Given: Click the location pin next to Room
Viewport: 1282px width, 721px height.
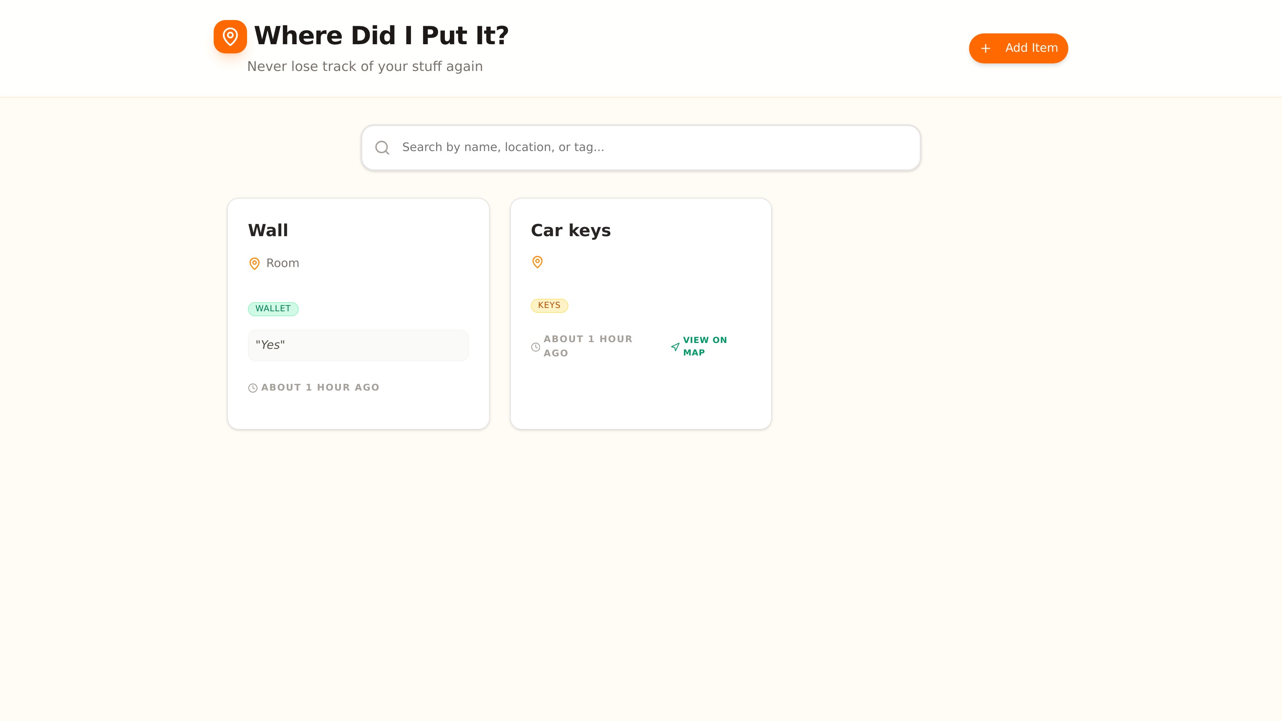Looking at the screenshot, I should coord(254,263).
